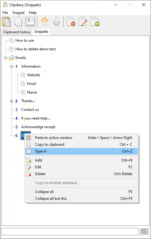Expand the Thanks... group
The image size is (151, 239).
coord(11,101)
